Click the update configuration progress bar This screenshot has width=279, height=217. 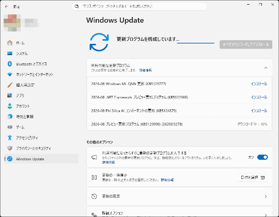pos(195,43)
